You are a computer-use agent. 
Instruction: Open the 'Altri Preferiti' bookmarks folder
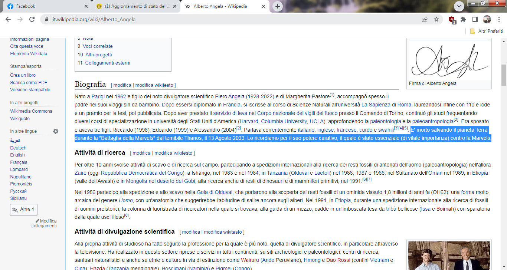(487, 31)
